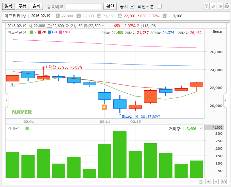The width and height of the screenshot is (231, 187).
Task: Toggle the 5-day moving average legend
Action: 33,32
